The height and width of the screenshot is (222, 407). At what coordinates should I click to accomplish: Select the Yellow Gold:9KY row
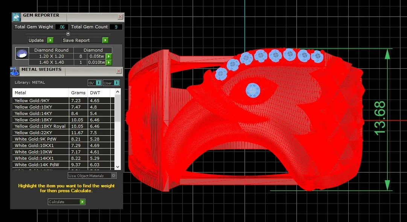(x=63, y=101)
